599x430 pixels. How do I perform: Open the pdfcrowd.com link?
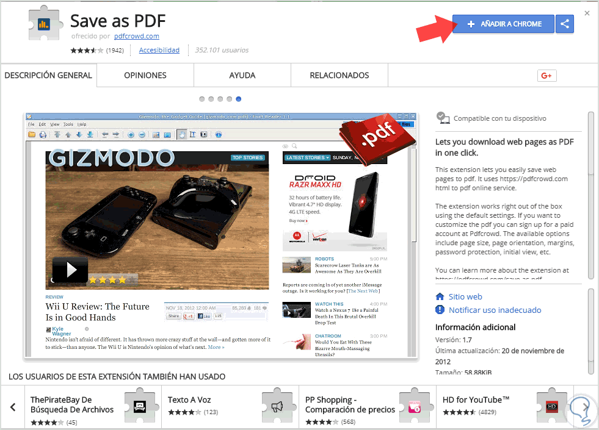tap(137, 36)
